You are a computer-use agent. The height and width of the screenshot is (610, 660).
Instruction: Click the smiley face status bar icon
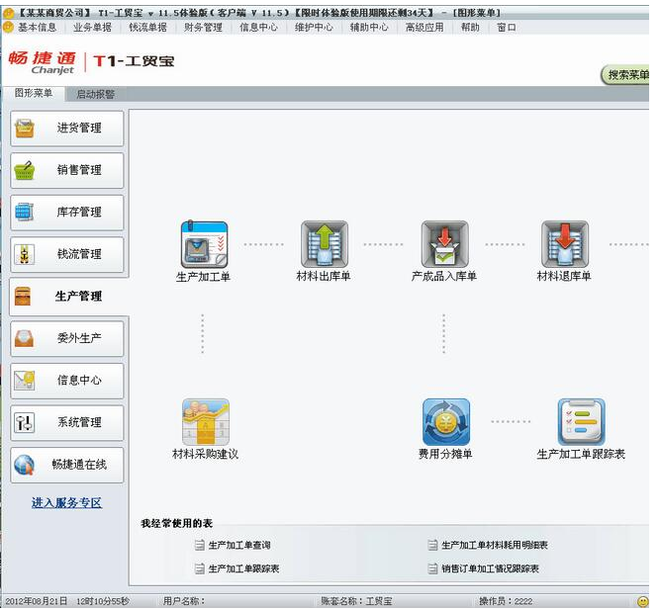[642, 601]
